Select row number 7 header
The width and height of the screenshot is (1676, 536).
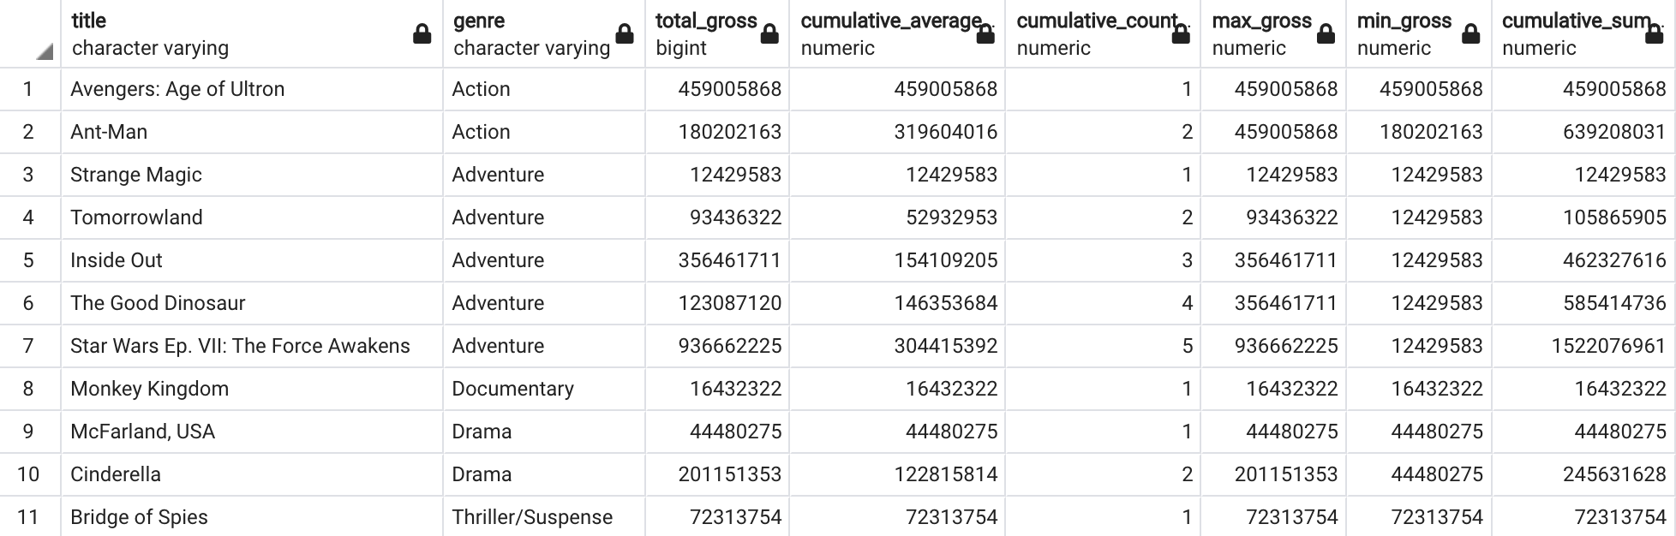point(30,346)
